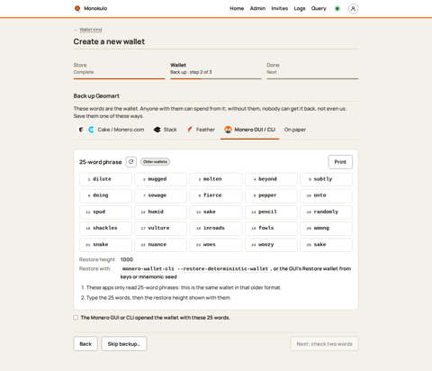Click seed word 5 'subtly'

coord(327,179)
